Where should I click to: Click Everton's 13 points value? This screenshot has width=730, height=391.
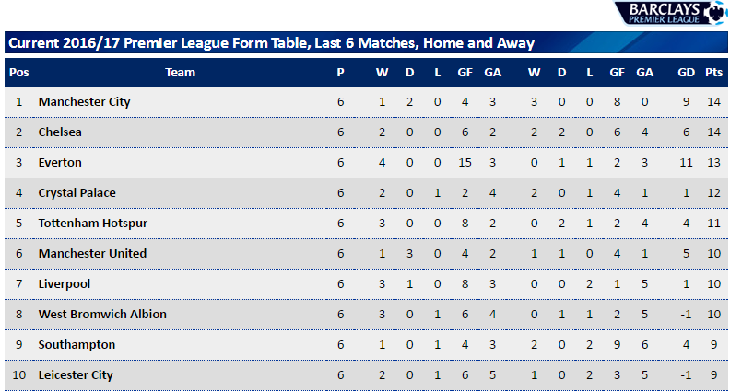click(x=713, y=163)
